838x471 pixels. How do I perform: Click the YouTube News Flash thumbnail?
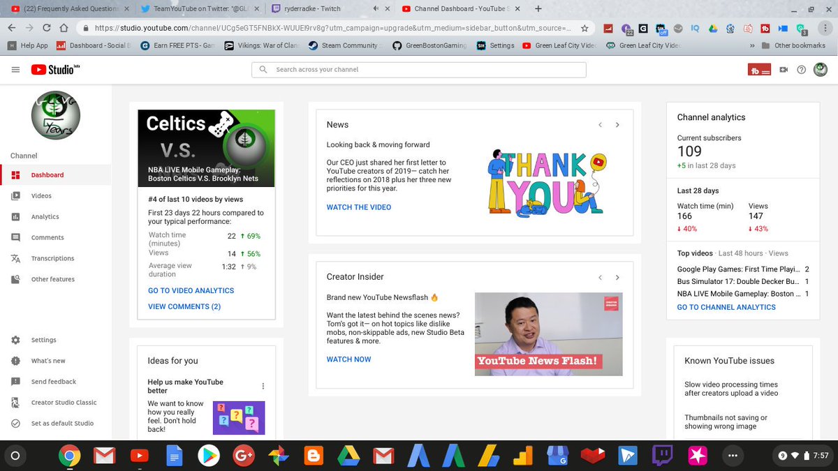(x=548, y=334)
